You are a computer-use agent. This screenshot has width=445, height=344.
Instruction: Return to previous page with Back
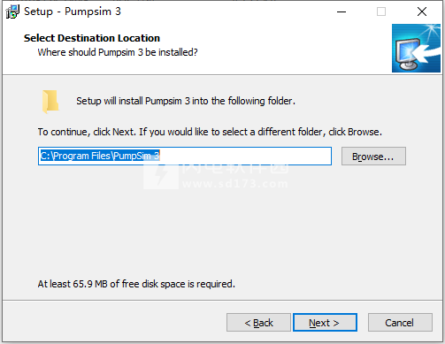(x=258, y=323)
